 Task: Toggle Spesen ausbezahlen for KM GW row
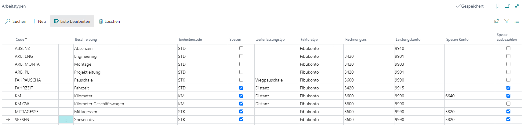508,104
